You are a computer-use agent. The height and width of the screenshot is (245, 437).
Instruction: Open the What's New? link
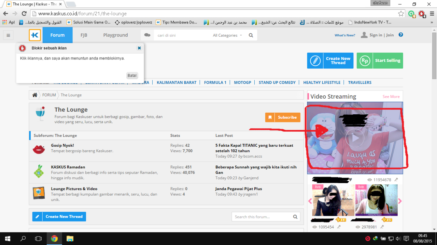[x=345, y=35]
